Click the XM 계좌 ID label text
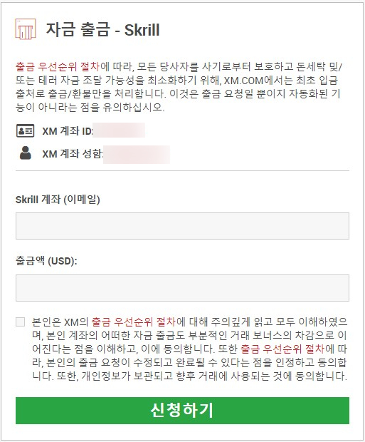Image resolution: width=365 pixels, height=442 pixels. tap(68, 131)
